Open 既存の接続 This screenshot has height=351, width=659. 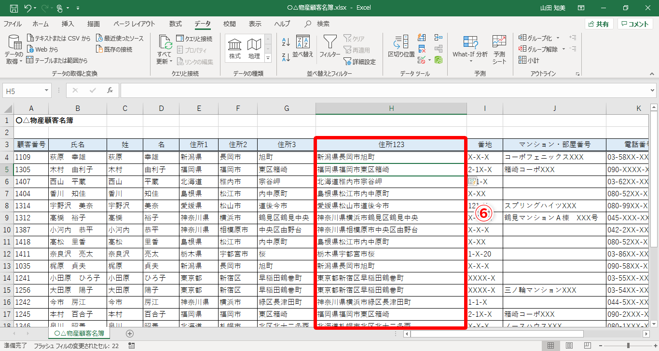coord(114,49)
